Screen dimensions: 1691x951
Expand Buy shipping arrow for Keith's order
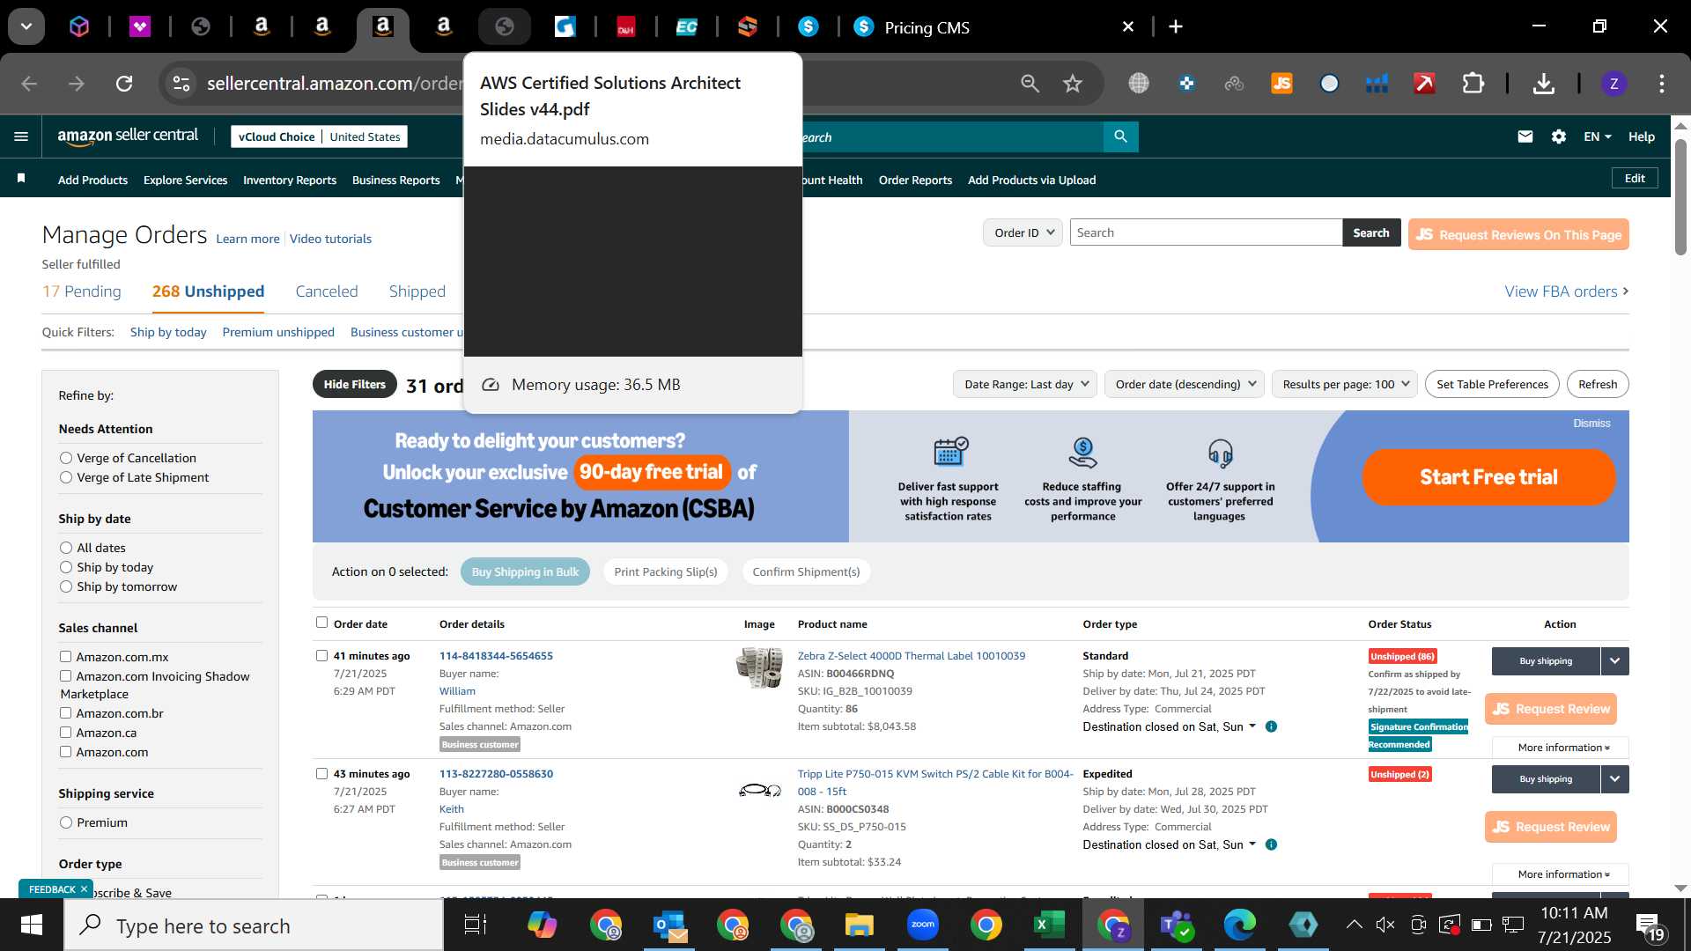click(1614, 778)
